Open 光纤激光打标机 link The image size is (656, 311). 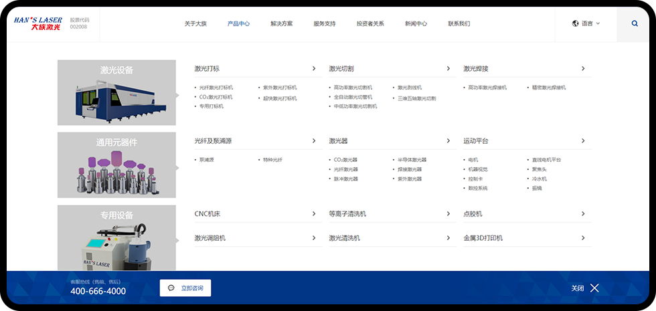[x=216, y=88]
